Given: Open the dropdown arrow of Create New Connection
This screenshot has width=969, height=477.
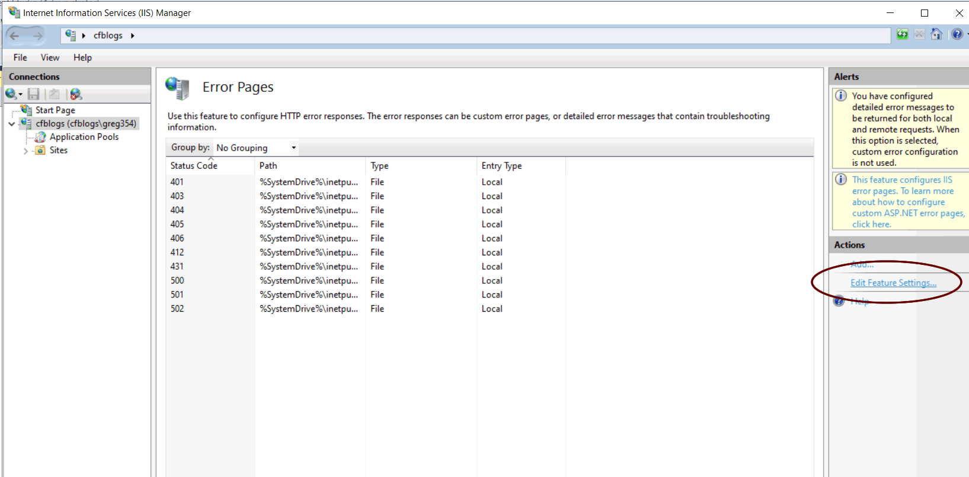Looking at the screenshot, I should 20,94.
